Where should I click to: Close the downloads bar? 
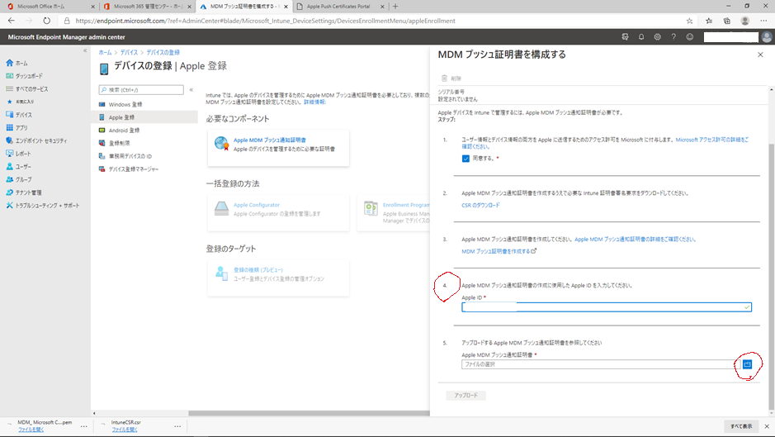coord(767,426)
